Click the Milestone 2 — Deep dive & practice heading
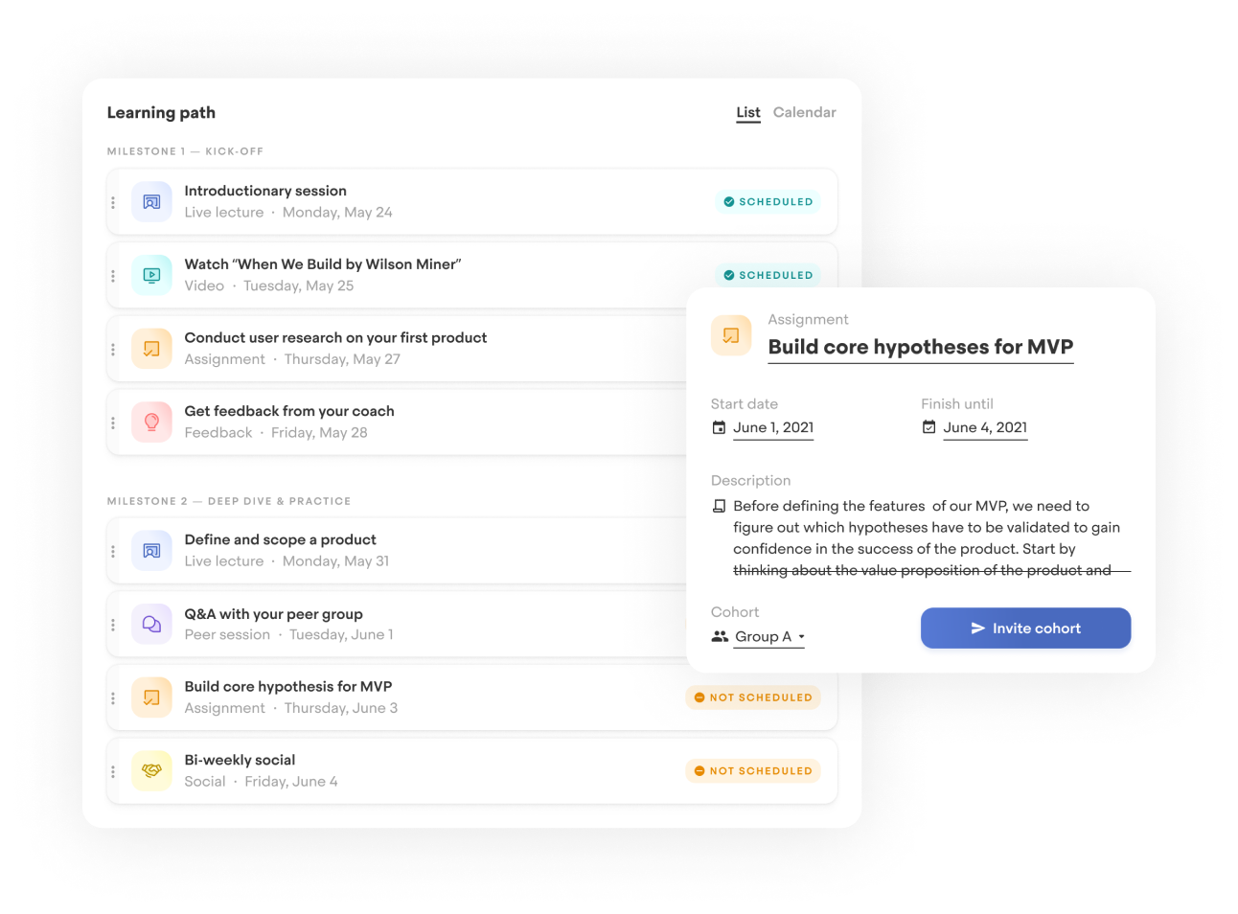This screenshot has height=914, width=1238. [229, 501]
